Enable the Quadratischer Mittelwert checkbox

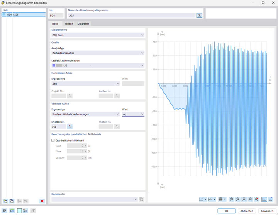click(x=53, y=140)
